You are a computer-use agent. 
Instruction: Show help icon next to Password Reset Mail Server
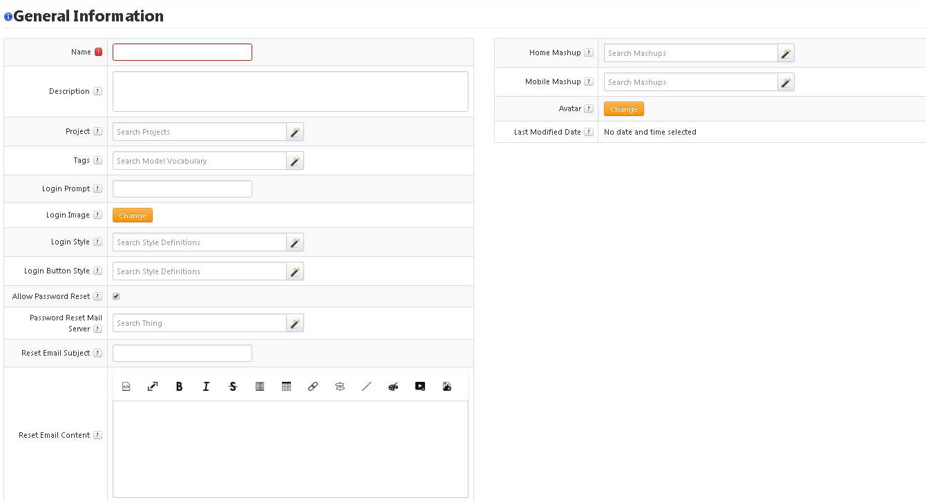point(98,329)
